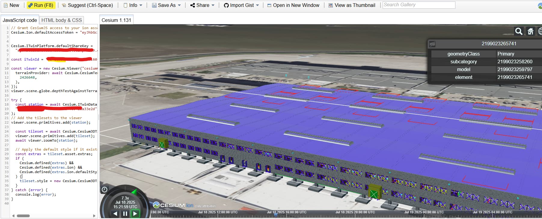Click the Home view button in viewer
The height and width of the screenshot is (219, 542).
point(531,31)
